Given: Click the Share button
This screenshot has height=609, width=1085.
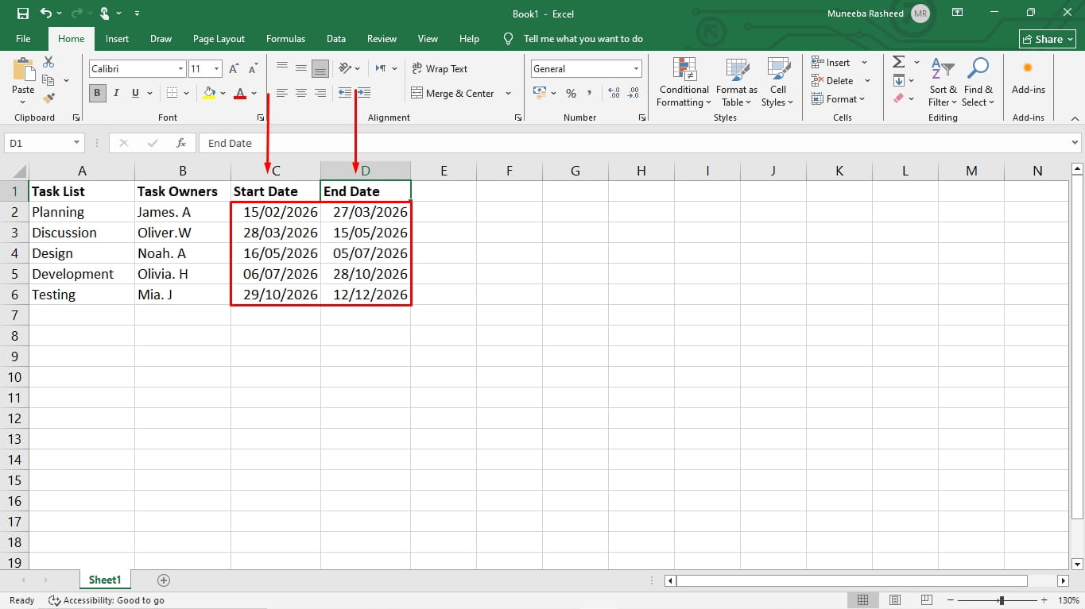Looking at the screenshot, I should pos(1047,39).
